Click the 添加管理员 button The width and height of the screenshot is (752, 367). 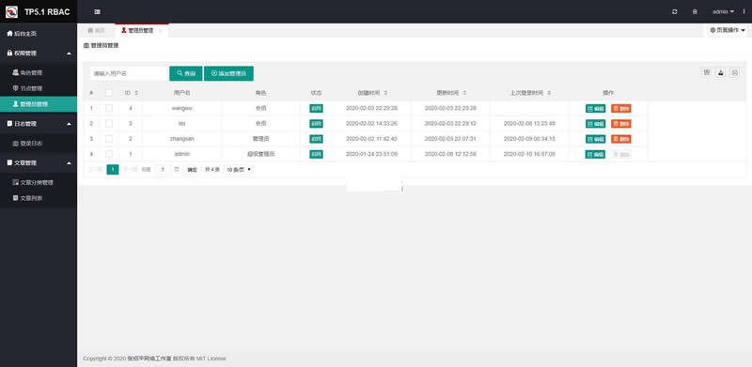pos(228,73)
